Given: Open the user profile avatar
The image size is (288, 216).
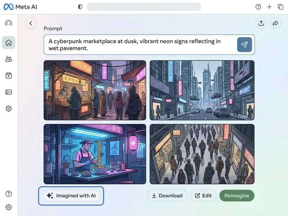Looking at the screenshot, I should coord(9,23).
